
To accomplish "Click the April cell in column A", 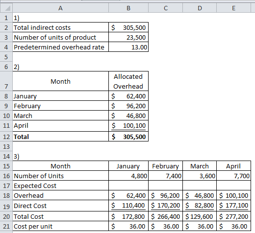I will click(60, 126).
